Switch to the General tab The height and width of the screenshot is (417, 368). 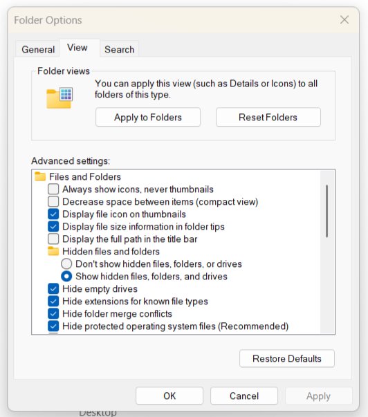click(x=38, y=50)
